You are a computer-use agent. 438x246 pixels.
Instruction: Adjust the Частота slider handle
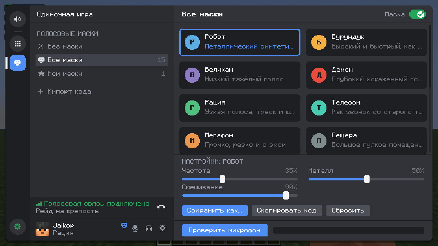click(222, 179)
